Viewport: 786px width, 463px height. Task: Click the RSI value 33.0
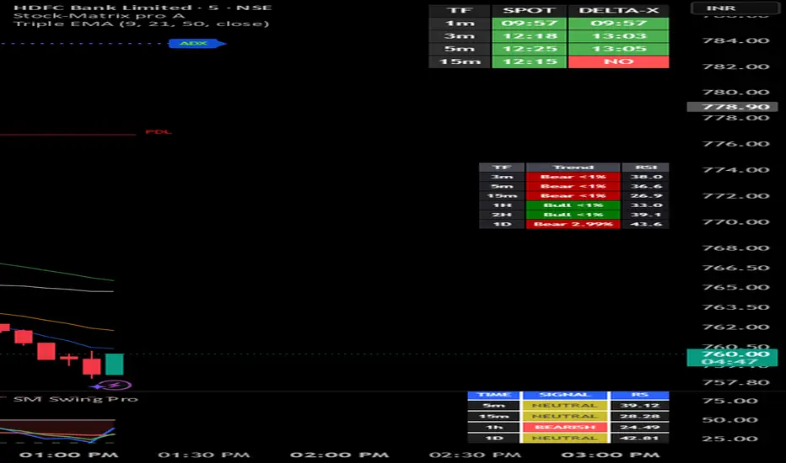point(645,205)
